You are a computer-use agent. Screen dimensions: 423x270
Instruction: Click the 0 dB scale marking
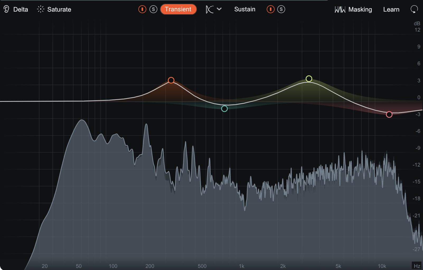coord(419,97)
